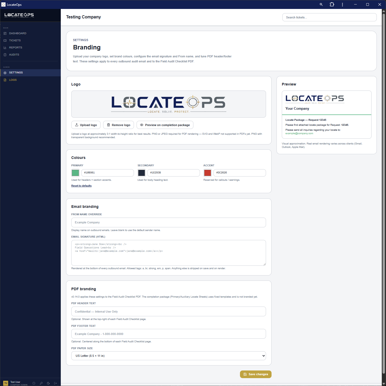Click the 'Colours' section heading

78,158
